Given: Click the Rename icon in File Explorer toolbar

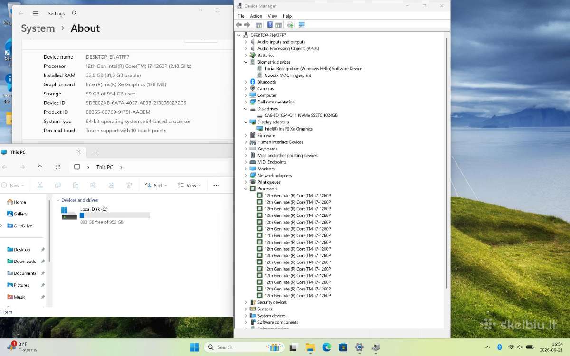Looking at the screenshot, I should (94, 186).
